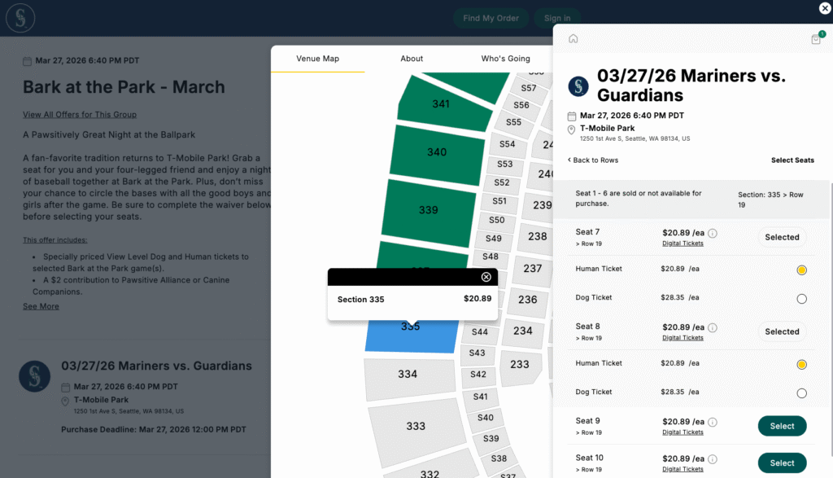Click the Mariners logo in top-left header
The image size is (833, 478).
20,18
